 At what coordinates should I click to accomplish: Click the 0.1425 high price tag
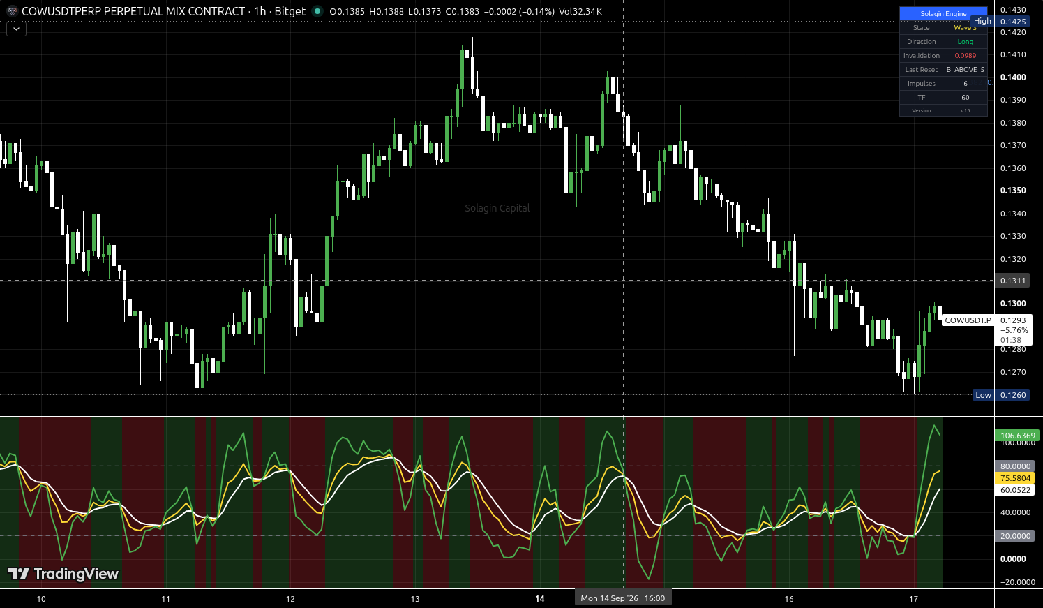point(1013,22)
